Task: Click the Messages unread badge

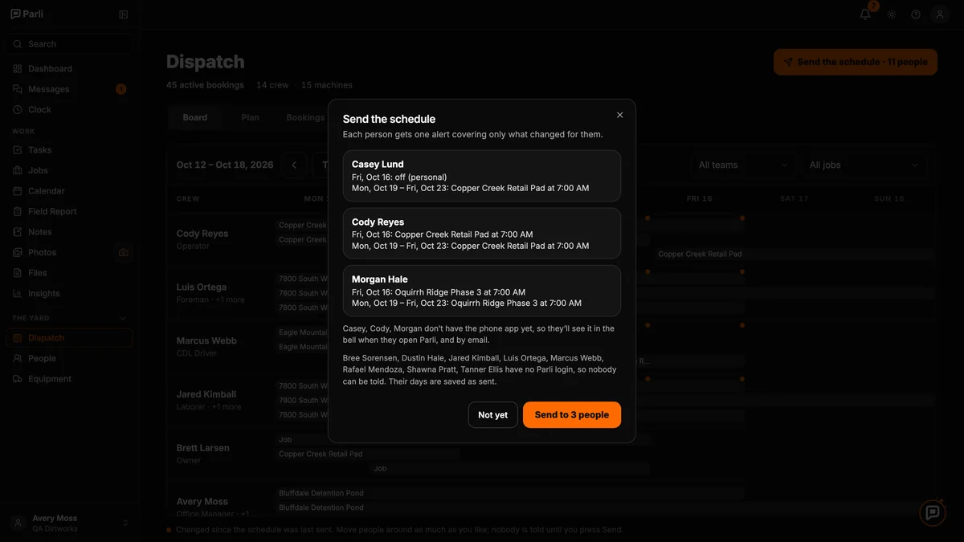Action: click(x=121, y=89)
